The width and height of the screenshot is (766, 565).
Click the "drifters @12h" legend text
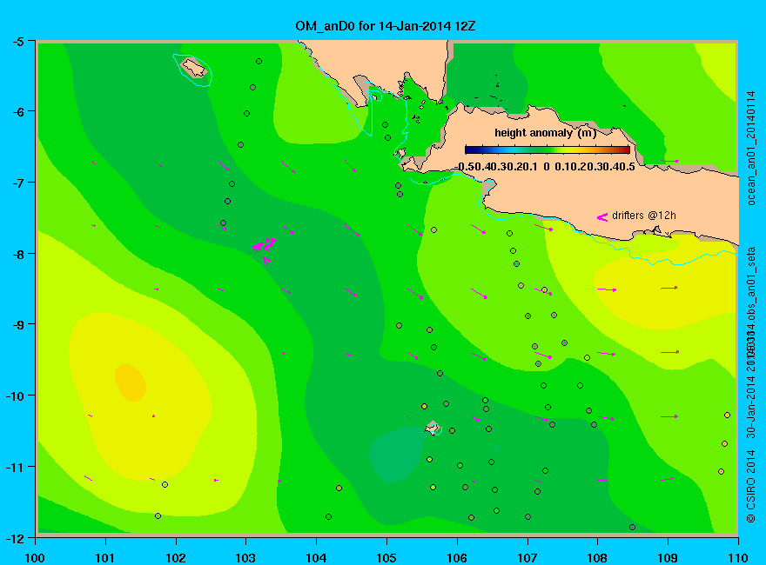click(x=644, y=216)
